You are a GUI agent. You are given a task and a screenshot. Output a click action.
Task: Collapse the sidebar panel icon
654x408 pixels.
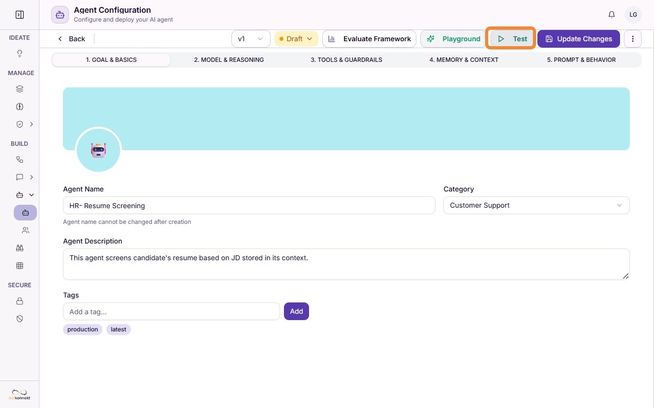point(20,15)
